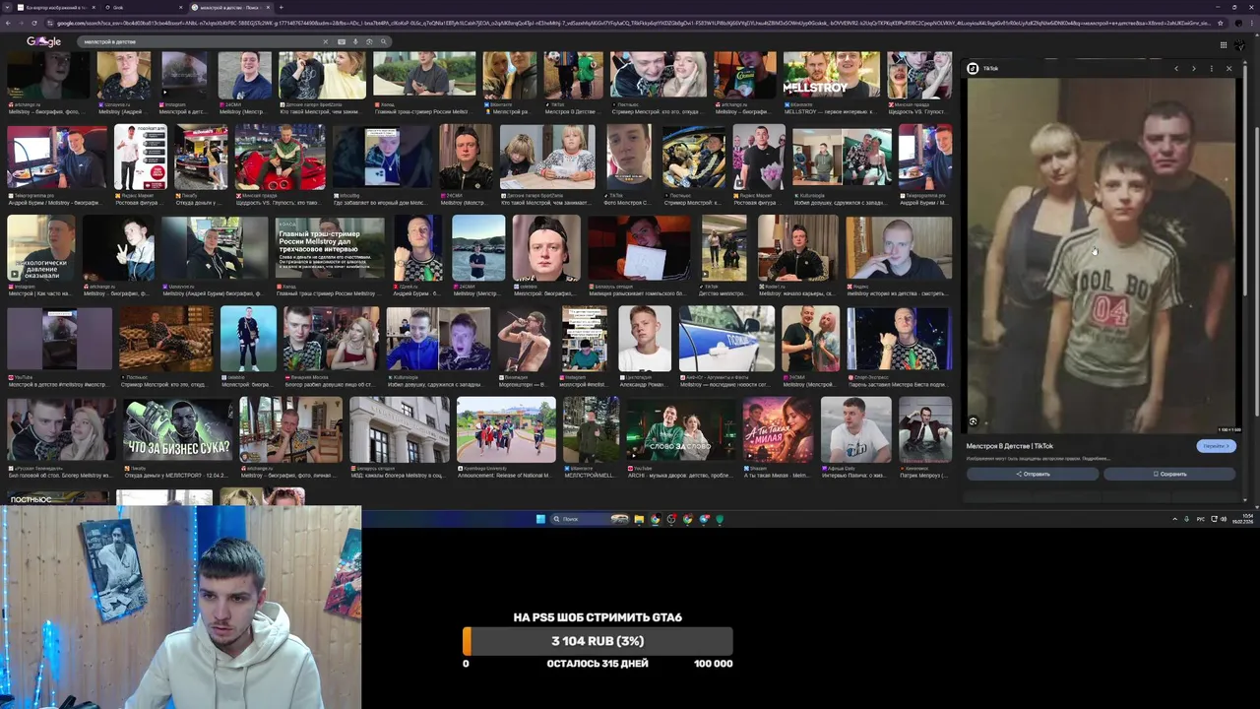1260x709 pixels.
Task: Open the 'MELLSTROY — первое интервью' thumbnail
Action: (832, 75)
